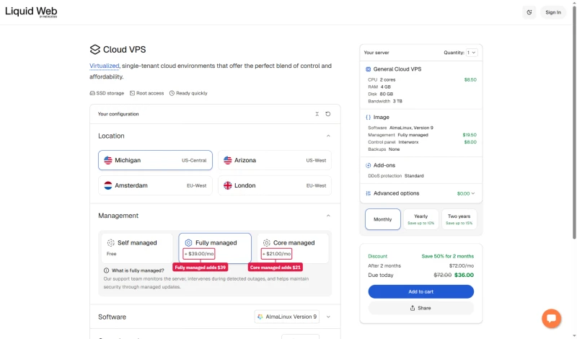The height and width of the screenshot is (339, 577).
Task: Click the 'Your configuration' header text
Action: point(118,114)
